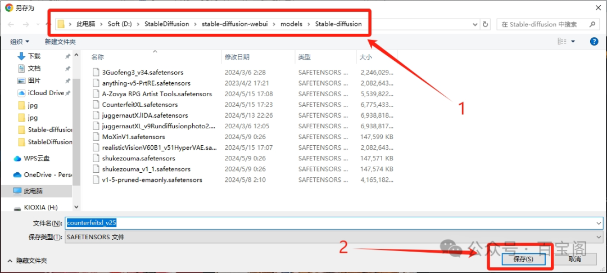Click file icon of MoXinV1.safetensors

point(96,137)
